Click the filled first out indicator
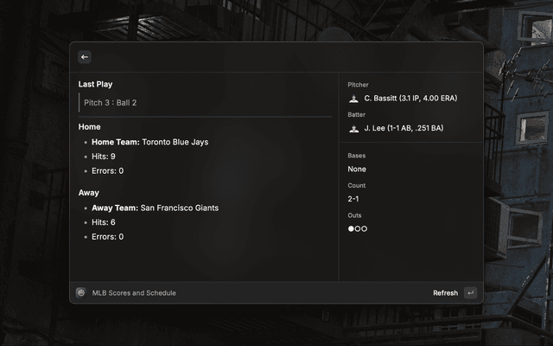The image size is (553, 346). pyautogui.click(x=352, y=229)
